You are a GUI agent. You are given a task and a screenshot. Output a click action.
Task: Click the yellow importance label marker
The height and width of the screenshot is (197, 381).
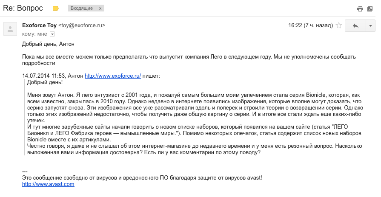(x=56, y=8)
